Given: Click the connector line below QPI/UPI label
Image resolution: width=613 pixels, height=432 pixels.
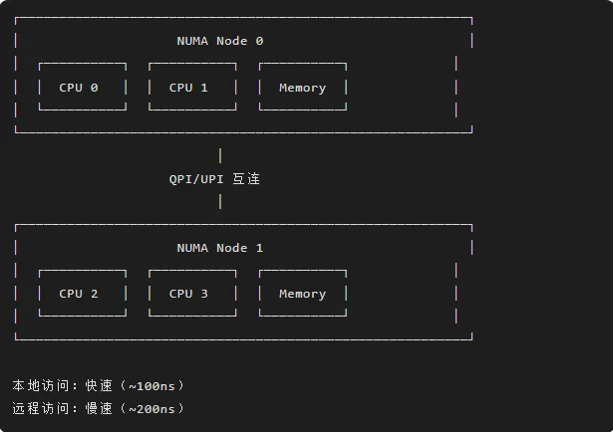Looking at the screenshot, I should (219, 202).
